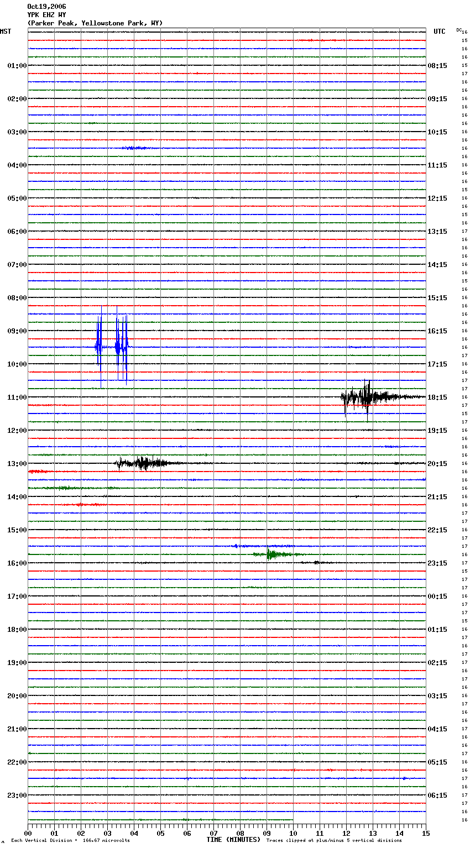
Task: Click the 05 minute tick label on bottom axis
Action: point(160,833)
